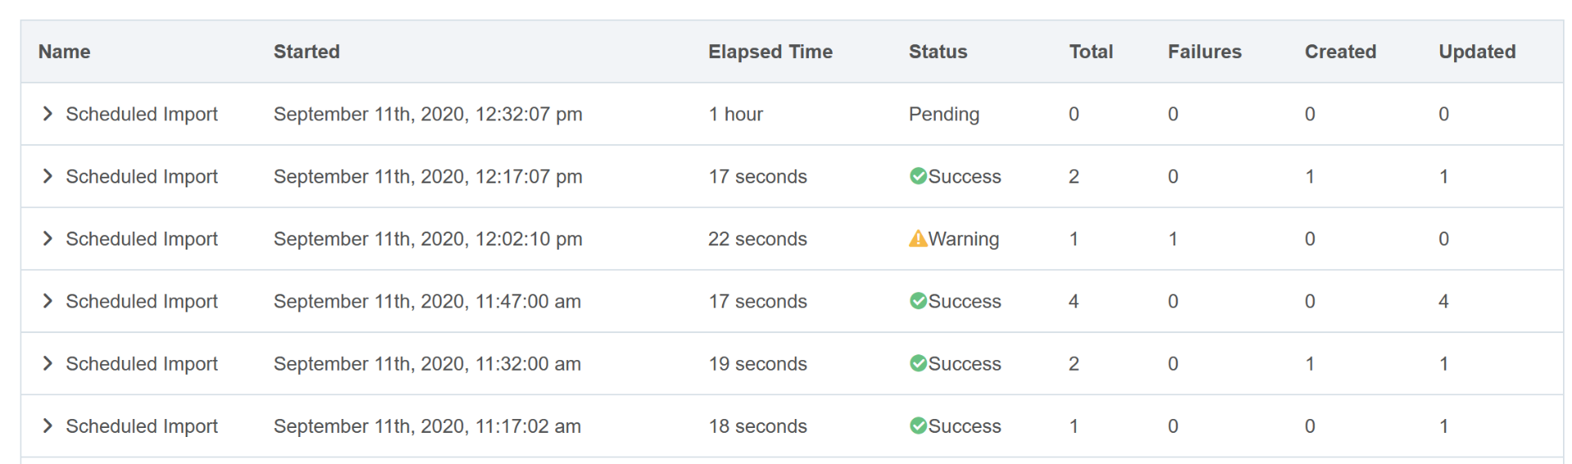Click the Updated column header
The height and width of the screenshot is (464, 1572).
(1477, 52)
